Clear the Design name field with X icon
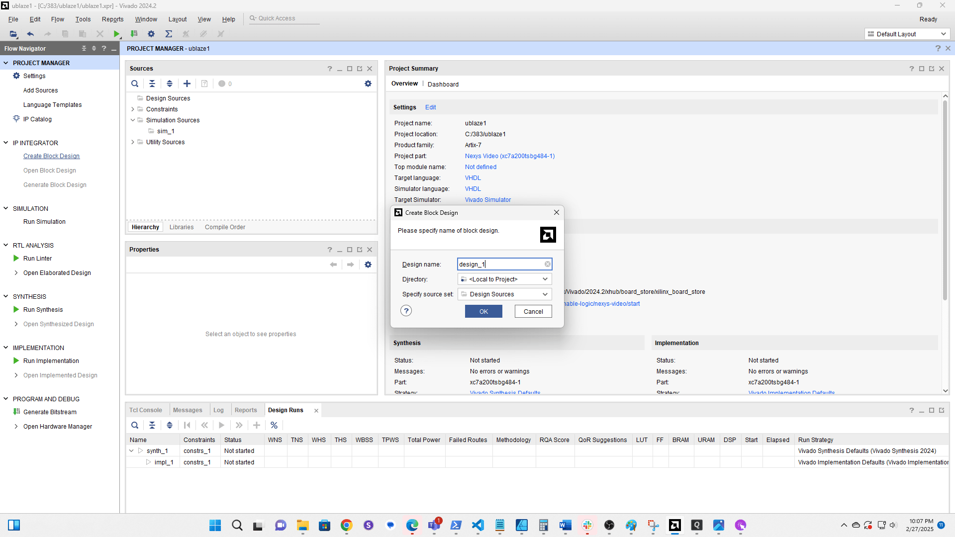Image resolution: width=955 pixels, height=537 pixels. pos(547,264)
